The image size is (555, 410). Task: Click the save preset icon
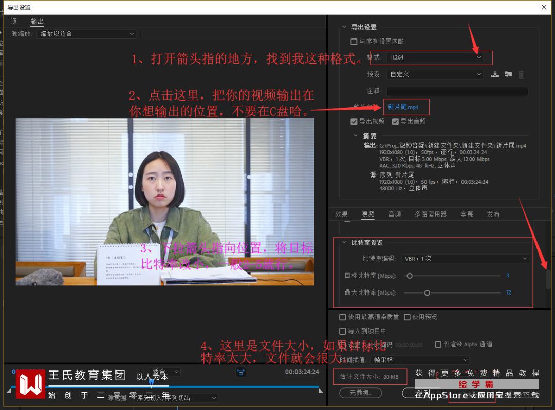point(495,74)
